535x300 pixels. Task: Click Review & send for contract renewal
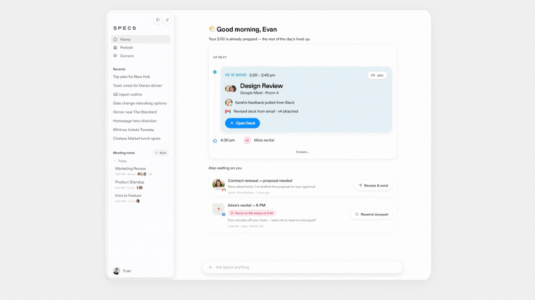pos(373,186)
